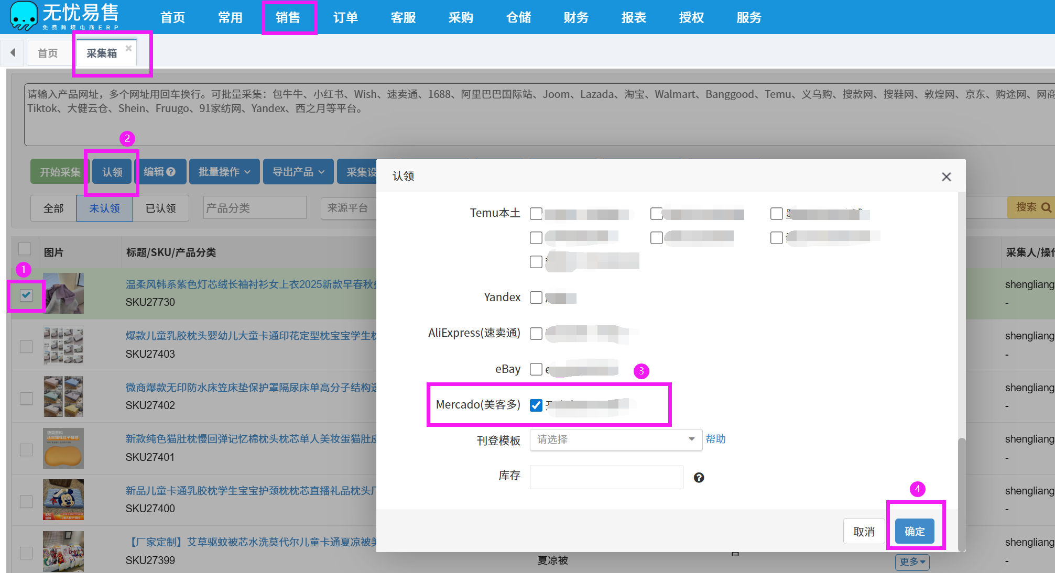This screenshot has height=573, width=1055.
Task: Check the Yandex store checkbox
Action: 536,297
